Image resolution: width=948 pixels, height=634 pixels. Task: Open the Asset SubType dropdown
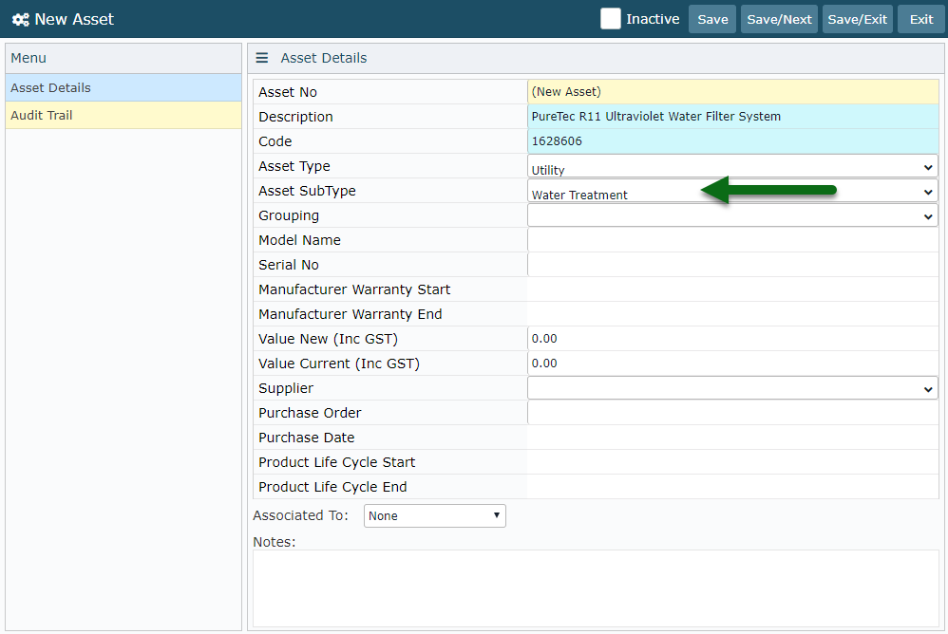click(x=732, y=191)
